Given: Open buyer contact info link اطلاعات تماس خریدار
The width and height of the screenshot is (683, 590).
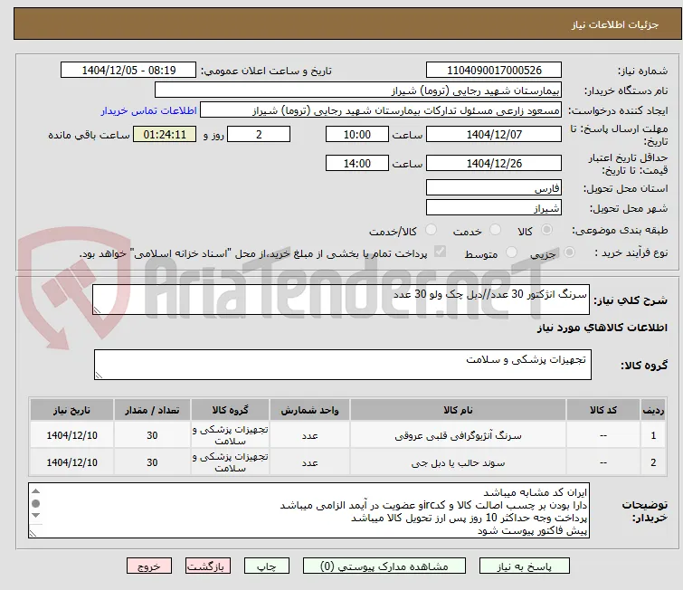Looking at the screenshot, I should (x=149, y=110).
